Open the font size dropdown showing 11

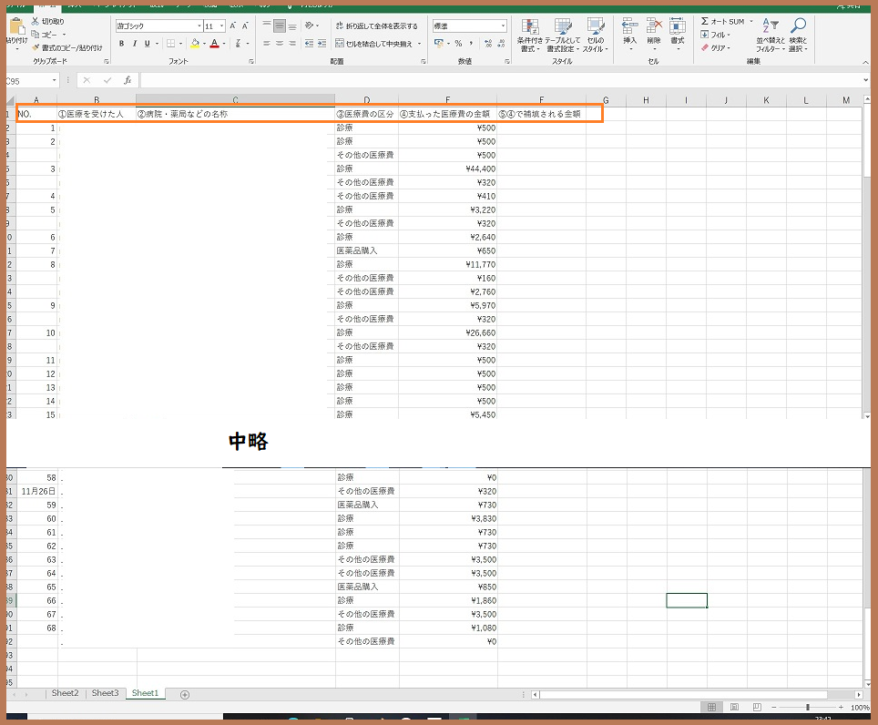(221, 26)
